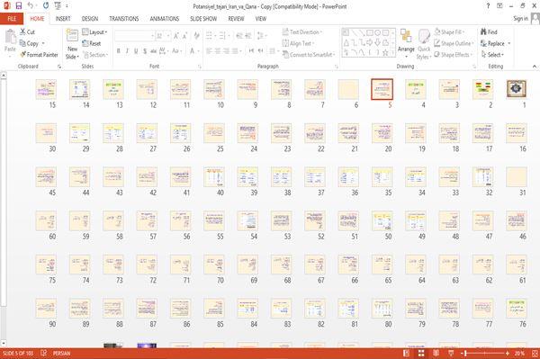
Task: Switch to the SLIDE SHOW tab
Action: point(203,19)
